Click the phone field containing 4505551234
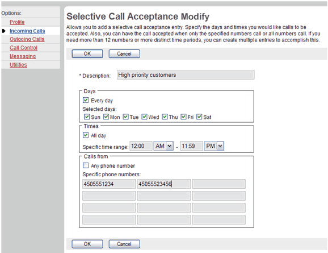 pos(109,184)
